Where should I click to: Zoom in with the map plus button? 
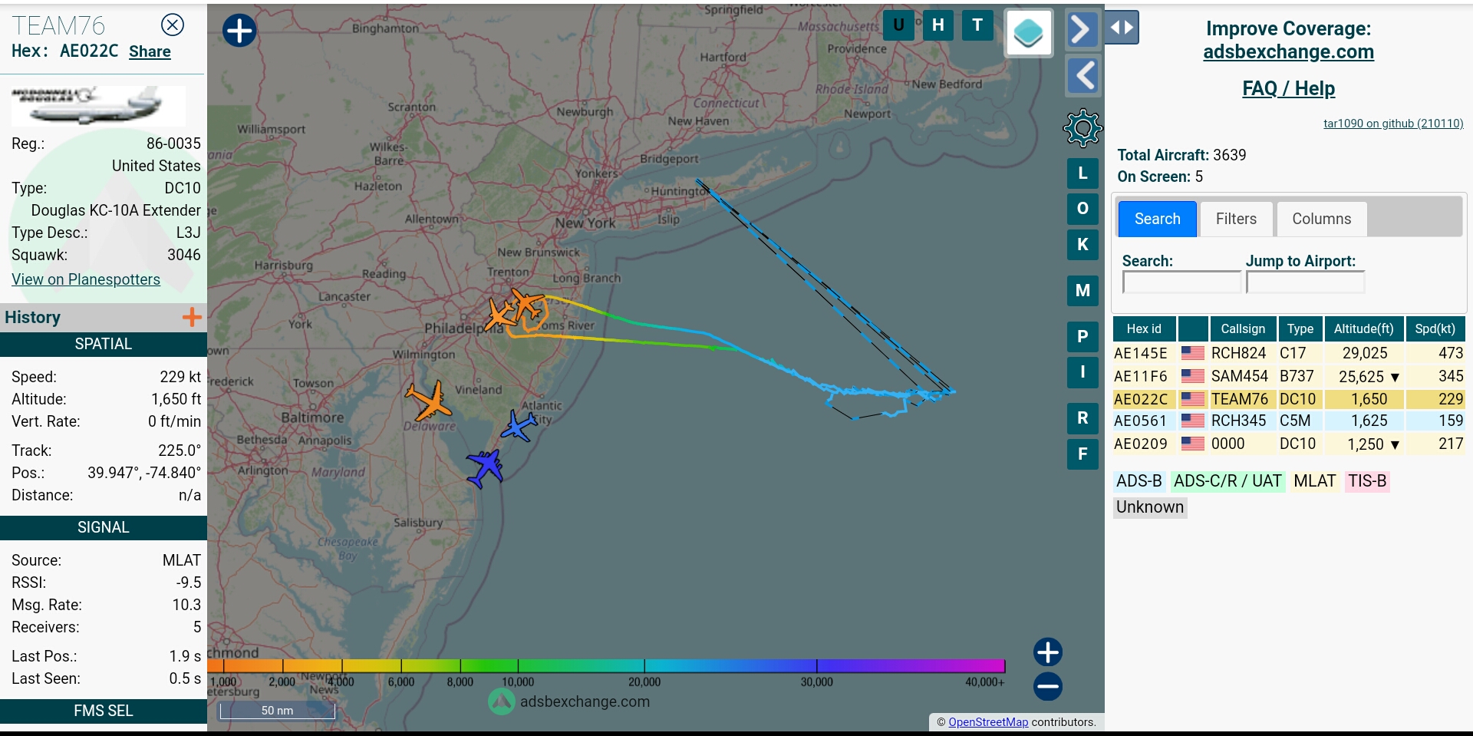1047,652
